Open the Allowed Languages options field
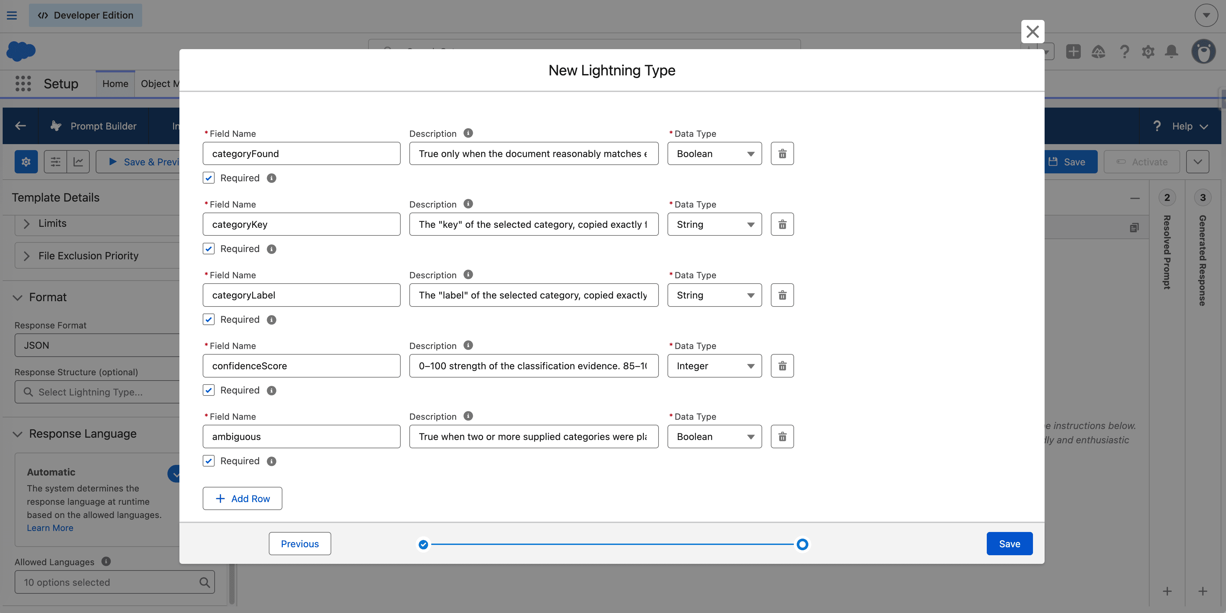 (115, 582)
